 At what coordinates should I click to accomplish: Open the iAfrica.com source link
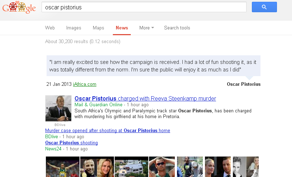click(x=85, y=84)
